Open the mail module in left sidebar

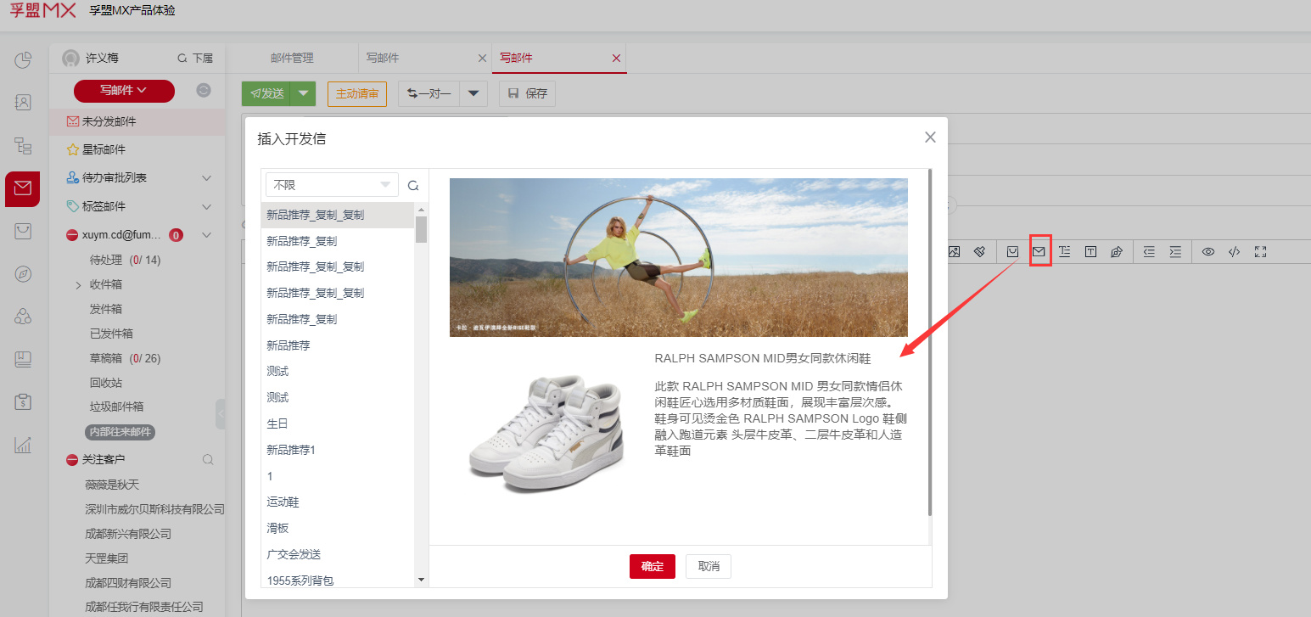pyautogui.click(x=22, y=188)
